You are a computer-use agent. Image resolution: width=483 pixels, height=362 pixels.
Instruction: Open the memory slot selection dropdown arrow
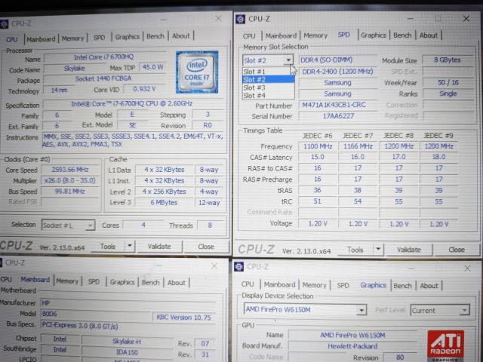tap(288, 60)
